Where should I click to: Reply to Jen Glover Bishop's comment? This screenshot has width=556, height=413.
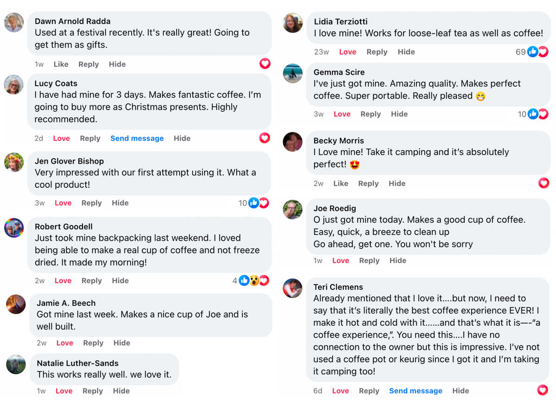tap(91, 203)
